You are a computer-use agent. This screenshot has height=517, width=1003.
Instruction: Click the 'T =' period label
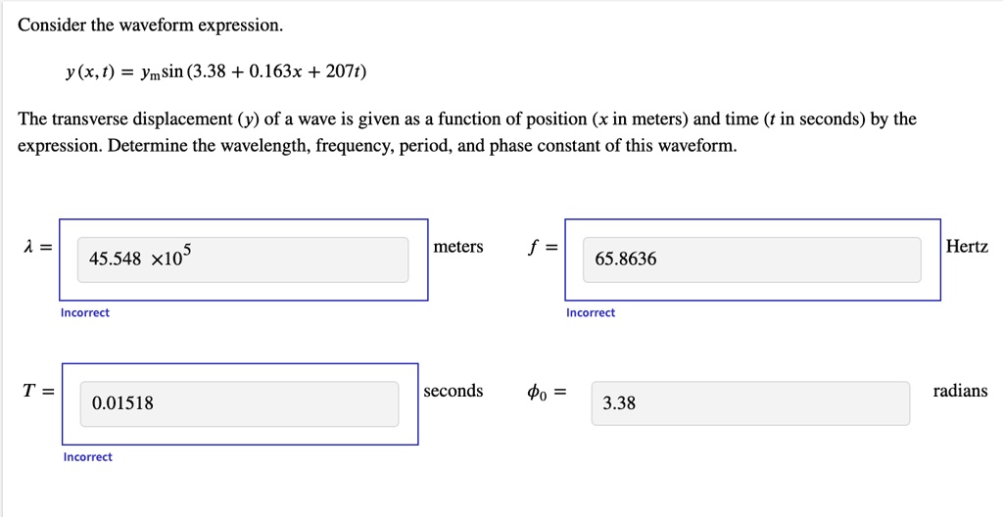(38, 391)
